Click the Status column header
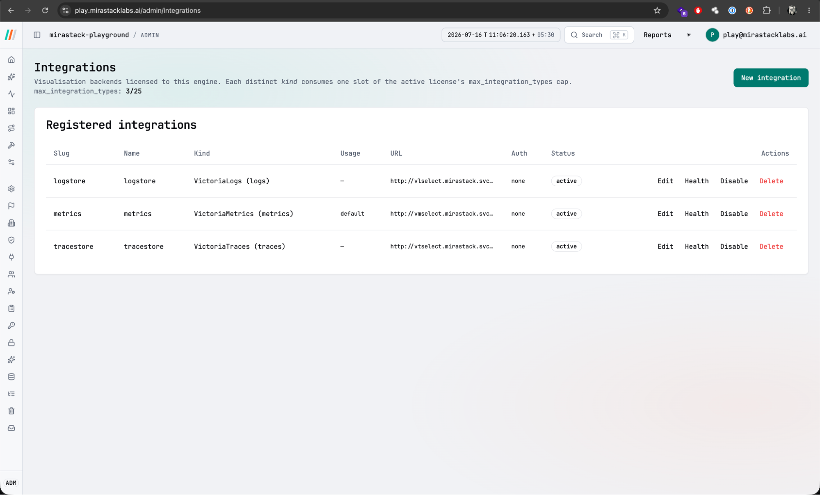This screenshot has width=820, height=495. click(562, 153)
